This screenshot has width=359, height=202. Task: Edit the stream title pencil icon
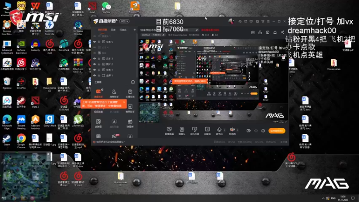click(x=197, y=30)
